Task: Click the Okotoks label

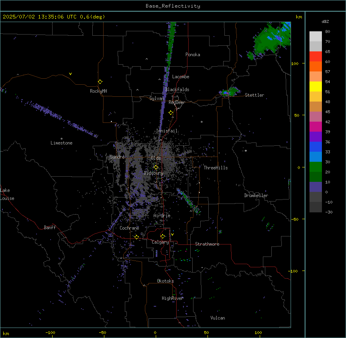Action: click(165, 281)
